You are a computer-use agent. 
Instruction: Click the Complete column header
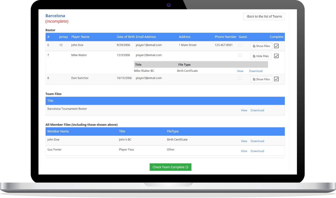pyautogui.click(x=277, y=37)
